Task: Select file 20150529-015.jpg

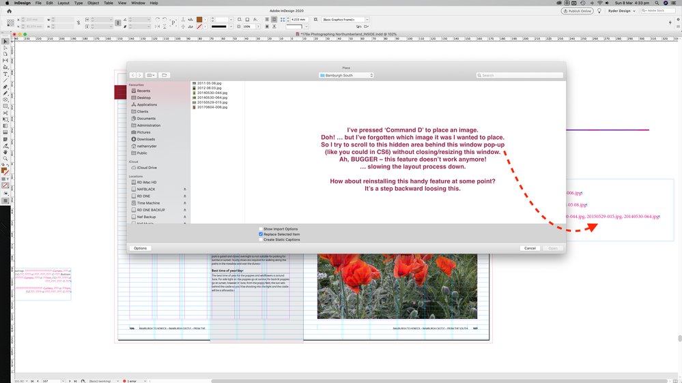Action: point(212,102)
